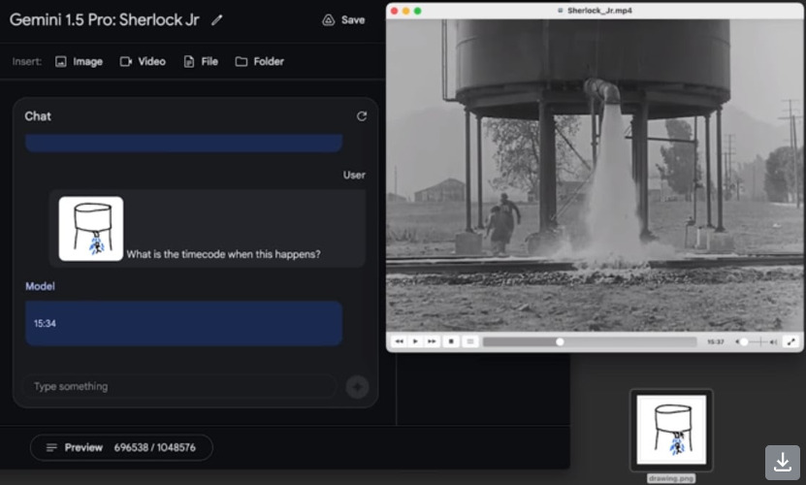Open the Preview token count pill

pos(121,447)
